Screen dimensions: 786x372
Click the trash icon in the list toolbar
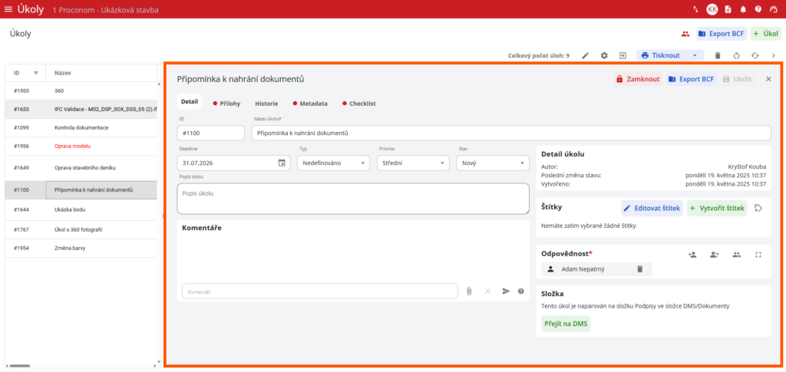click(718, 55)
